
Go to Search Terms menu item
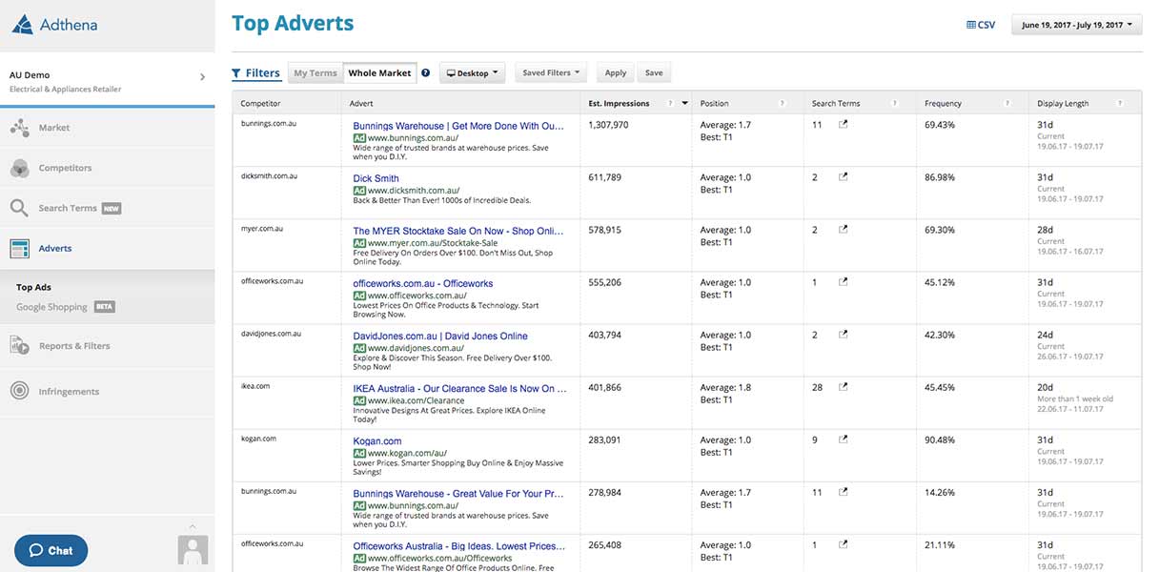(68, 208)
